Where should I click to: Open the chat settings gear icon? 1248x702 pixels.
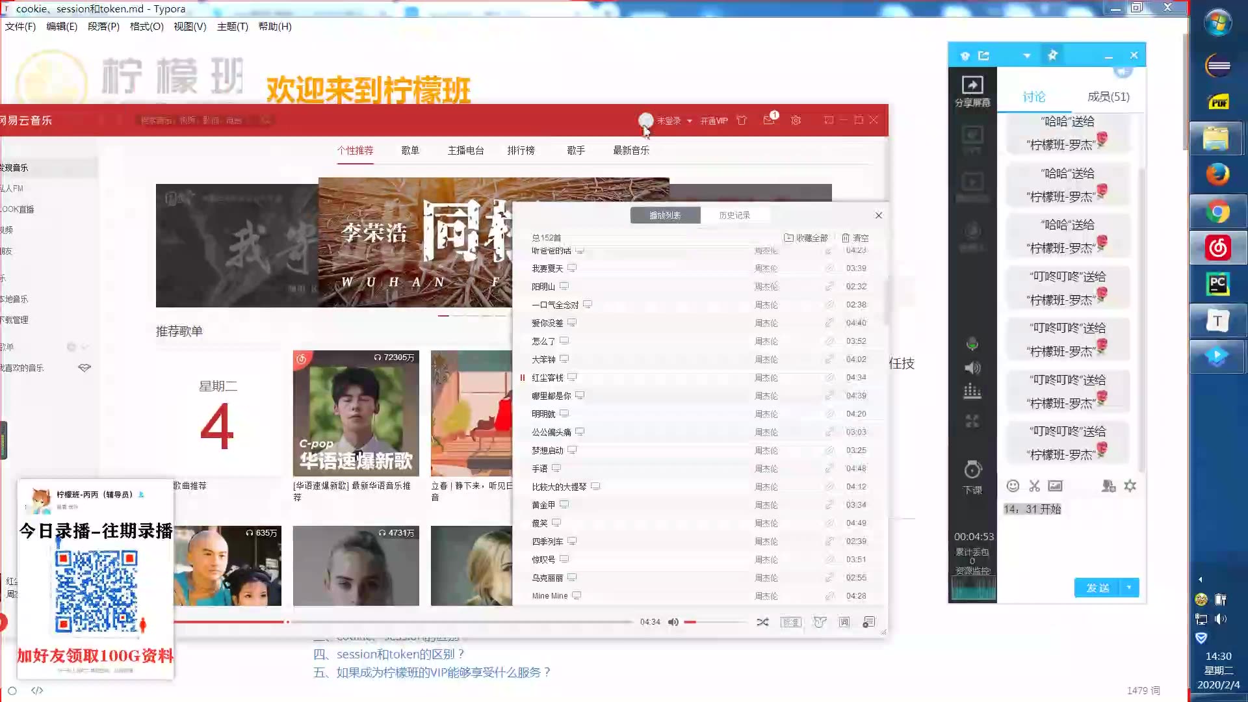(1130, 486)
